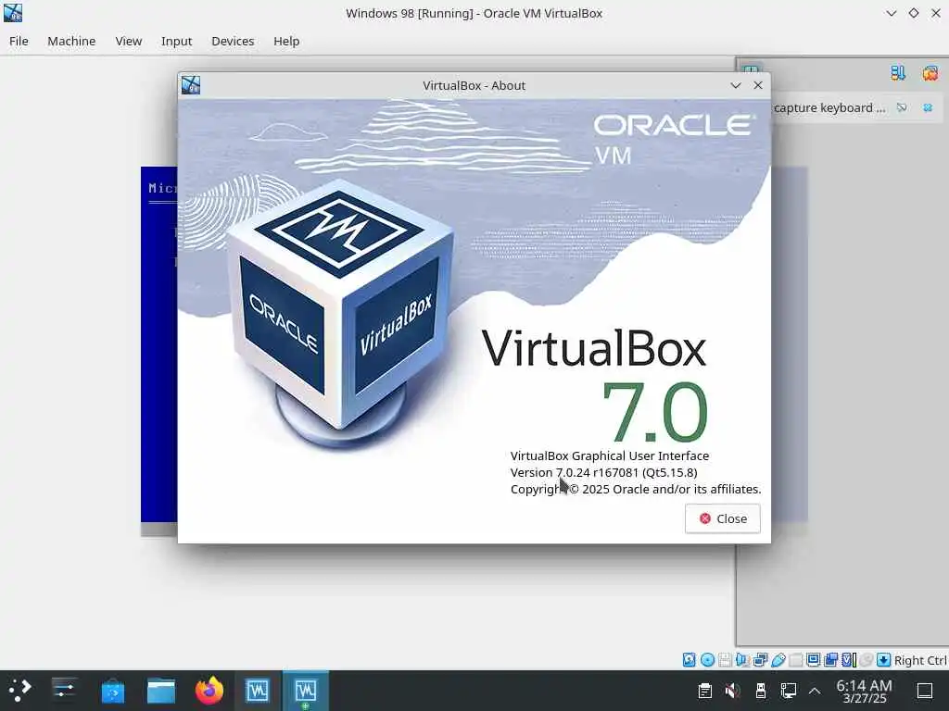Screen dimensions: 949x711
Task: Click the audio status bar icon
Action: pyautogui.click(x=742, y=659)
